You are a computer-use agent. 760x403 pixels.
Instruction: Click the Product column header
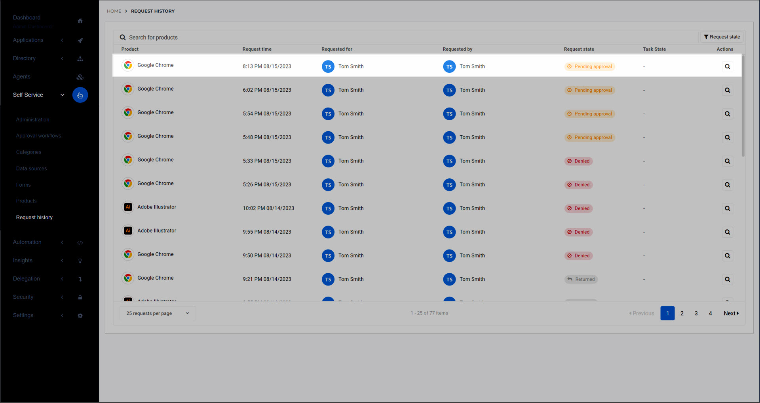click(130, 49)
